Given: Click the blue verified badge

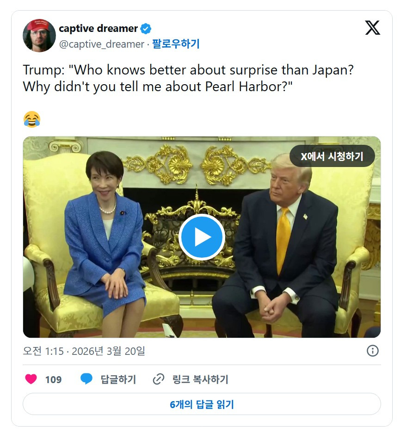Looking at the screenshot, I should pyautogui.click(x=146, y=29).
